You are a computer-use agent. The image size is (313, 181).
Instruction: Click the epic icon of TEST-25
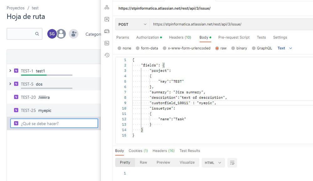tap(16, 110)
